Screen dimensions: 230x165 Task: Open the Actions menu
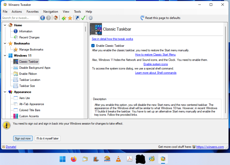[17, 12]
